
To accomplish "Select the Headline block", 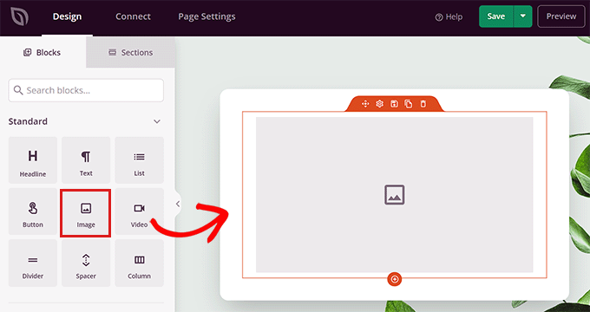I will pyautogui.click(x=33, y=160).
